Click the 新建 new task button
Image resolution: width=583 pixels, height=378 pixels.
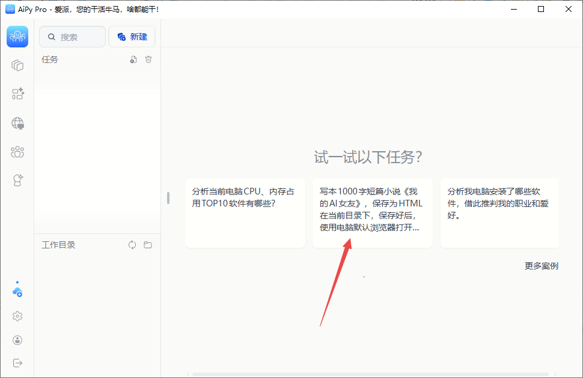pyautogui.click(x=132, y=37)
